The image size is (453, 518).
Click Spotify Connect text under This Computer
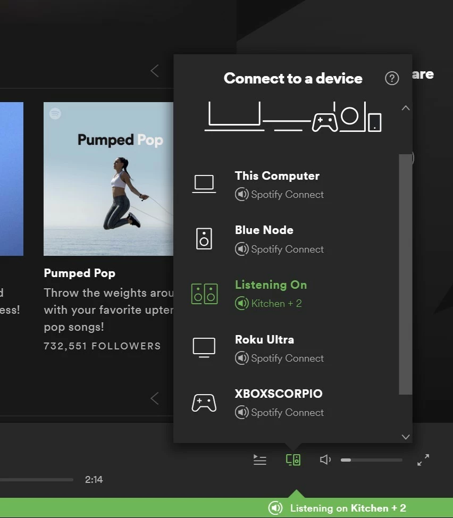pyautogui.click(x=287, y=194)
